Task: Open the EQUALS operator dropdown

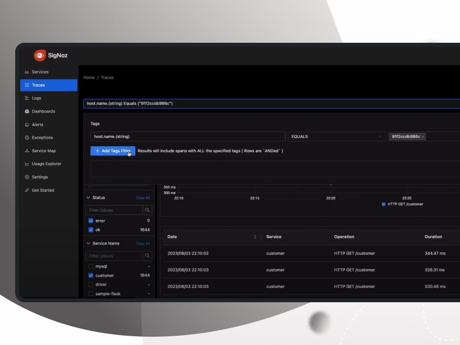Action: click(x=336, y=137)
